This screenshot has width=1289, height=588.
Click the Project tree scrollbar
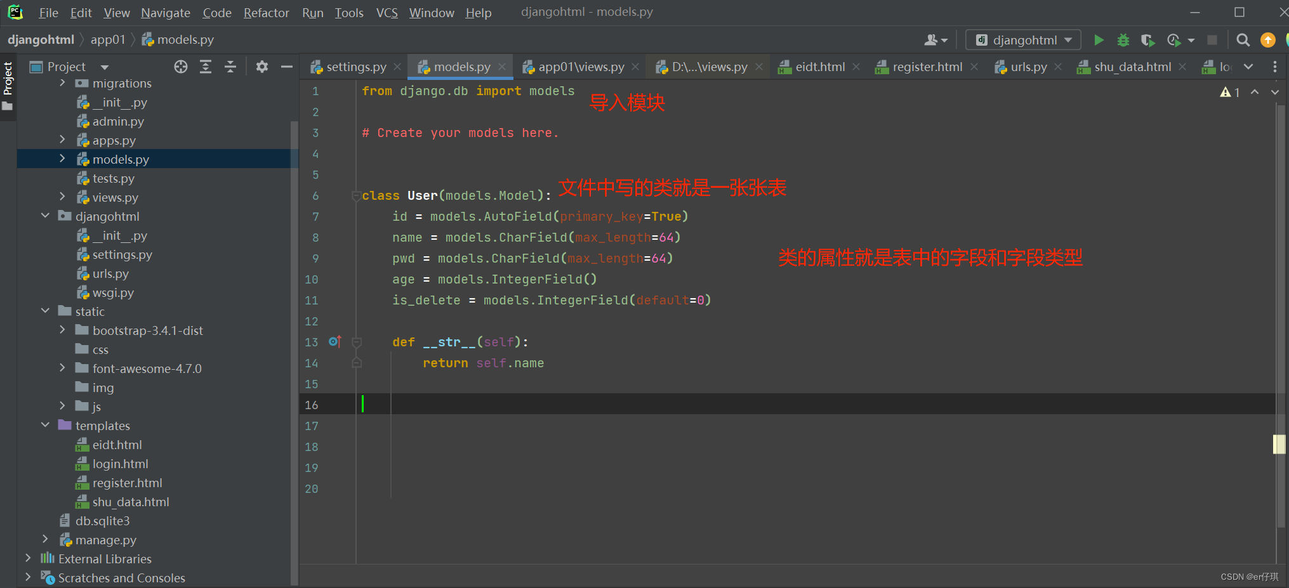(x=294, y=352)
